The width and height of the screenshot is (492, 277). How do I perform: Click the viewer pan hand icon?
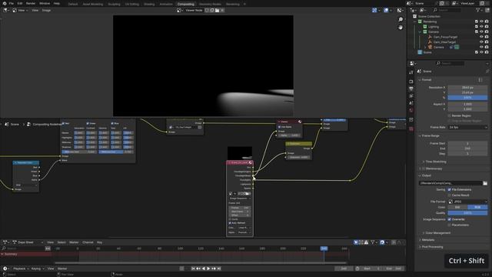(x=401, y=28)
